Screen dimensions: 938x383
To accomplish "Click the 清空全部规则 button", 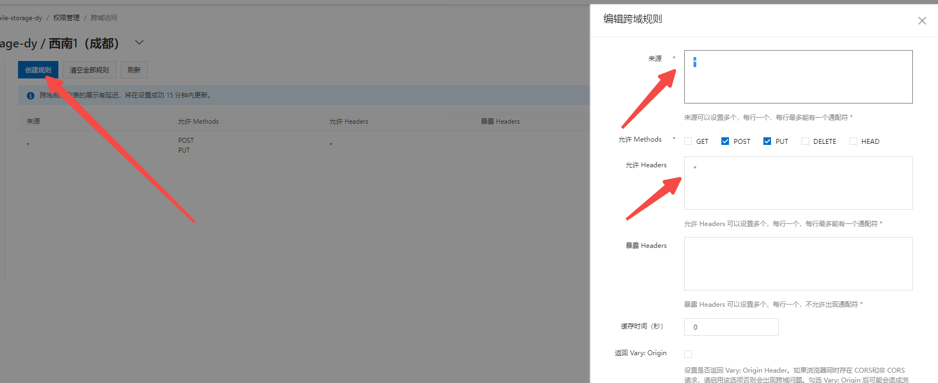I will point(89,70).
